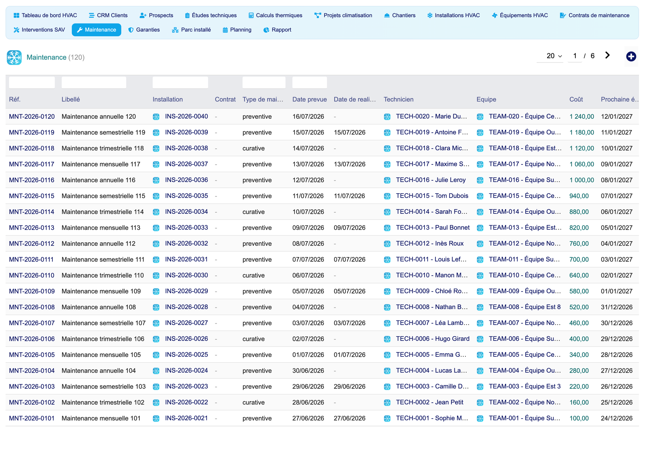This screenshot has width=645, height=452.
Task: Click the Type de maintenance filter field
Action: (x=264, y=82)
